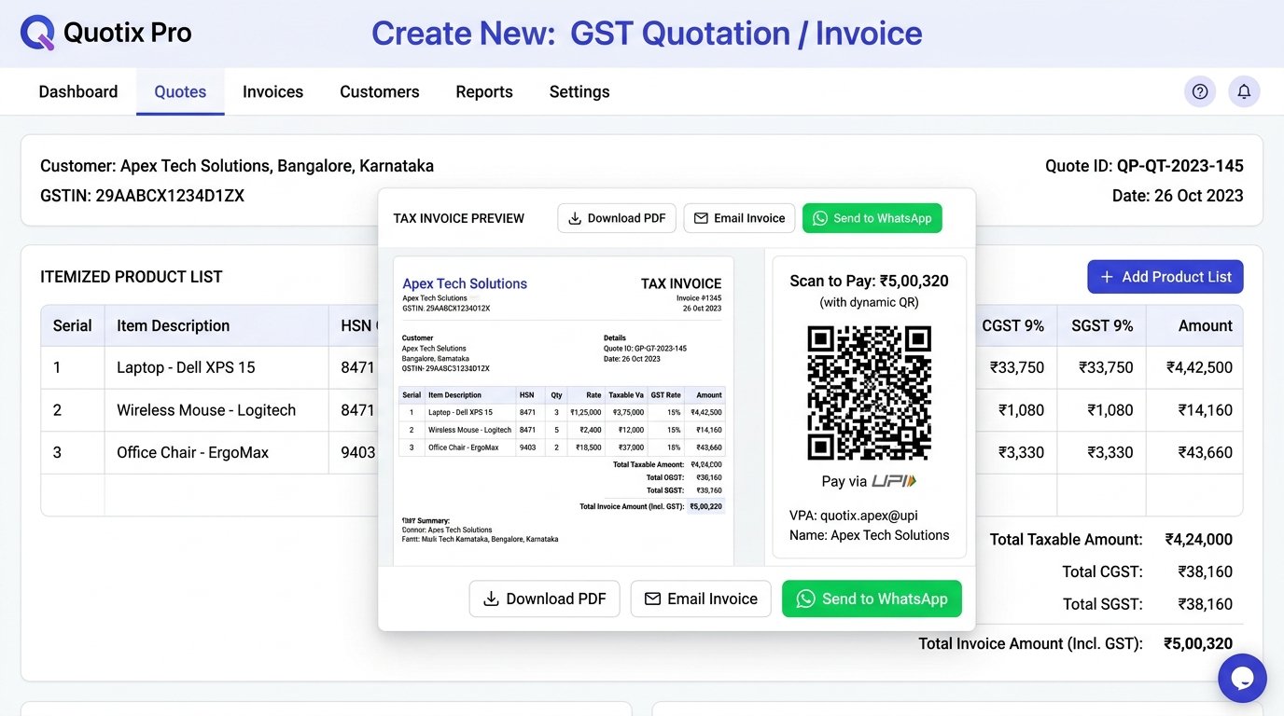Click the ITEMIZED PRODUCT LIST heading
Viewport: 1284px width, 716px height.
(x=132, y=277)
